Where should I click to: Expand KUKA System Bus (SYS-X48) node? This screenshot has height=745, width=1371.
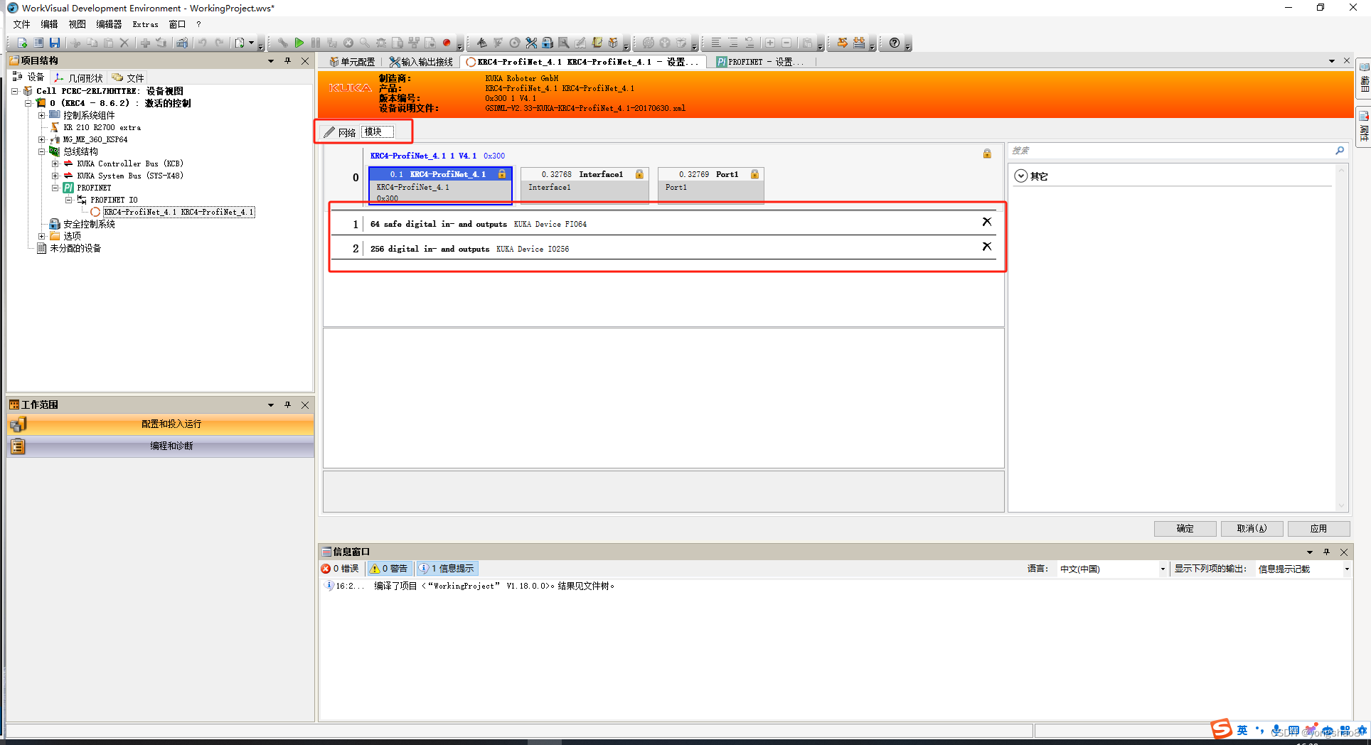point(55,176)
